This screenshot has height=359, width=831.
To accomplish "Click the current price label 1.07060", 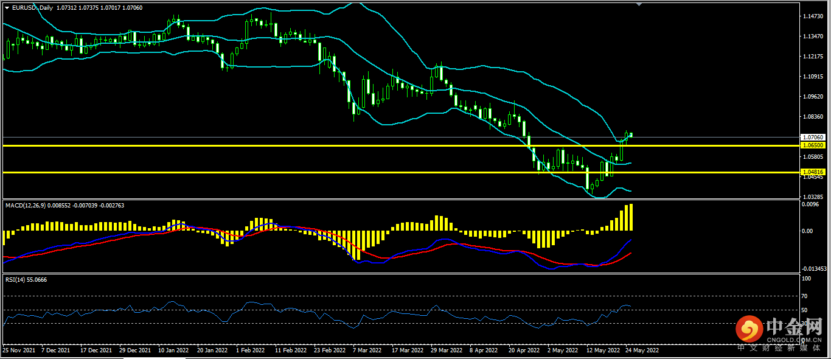I will click(x=813, y=138).
